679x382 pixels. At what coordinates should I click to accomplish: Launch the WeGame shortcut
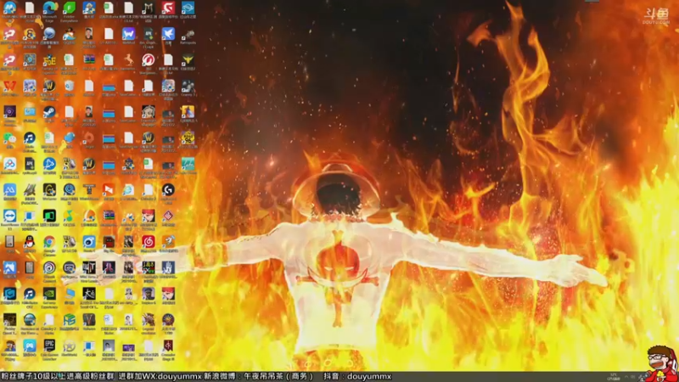49,189
